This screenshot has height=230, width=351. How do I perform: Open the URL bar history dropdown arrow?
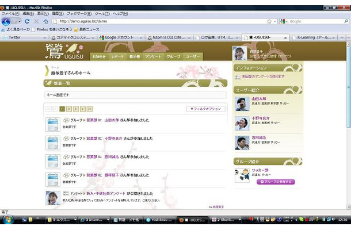275,21
